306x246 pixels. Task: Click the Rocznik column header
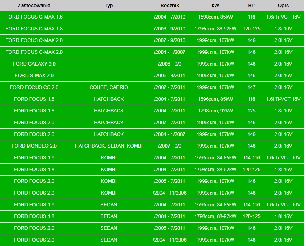tap(170, 5)
